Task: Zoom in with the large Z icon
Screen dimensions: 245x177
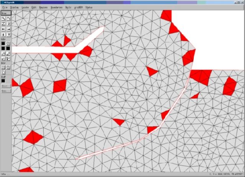Action: [x=3, y=23]
